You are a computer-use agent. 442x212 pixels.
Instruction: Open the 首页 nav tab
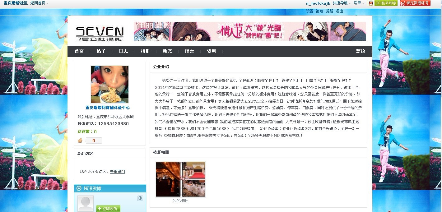[x=79, y=51]
